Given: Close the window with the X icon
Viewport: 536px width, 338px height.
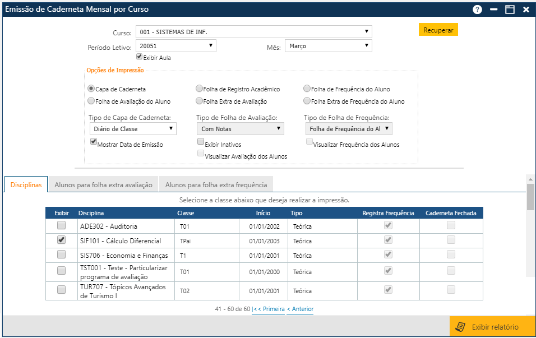Looking at the screenshot, I should 526,10.
